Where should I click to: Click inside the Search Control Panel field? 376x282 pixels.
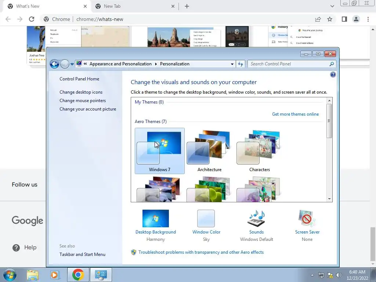click(x=289, y=64)
